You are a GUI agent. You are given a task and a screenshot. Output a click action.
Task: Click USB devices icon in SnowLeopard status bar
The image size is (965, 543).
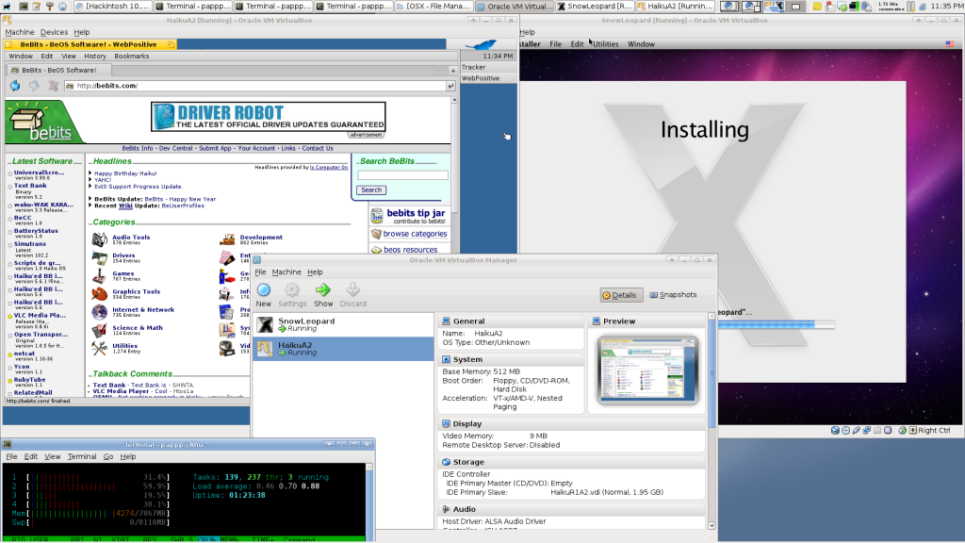point(856,430)
